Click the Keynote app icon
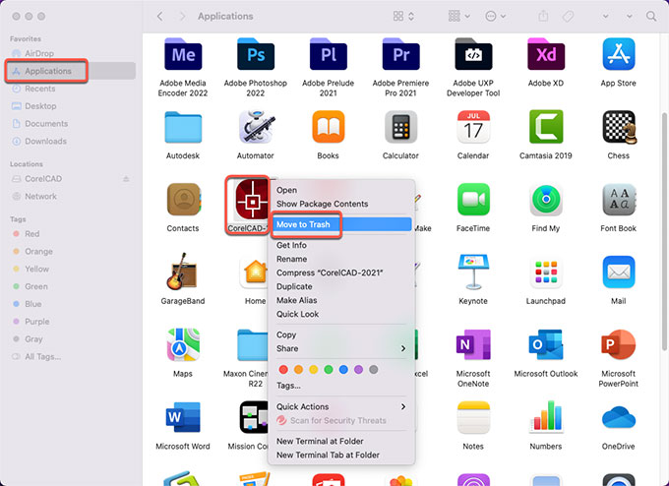 pyautogui.click(x=473, y=272)
